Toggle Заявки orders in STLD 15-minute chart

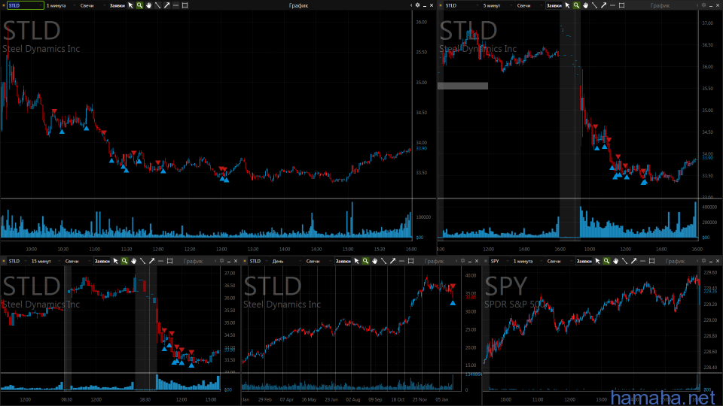102,261
